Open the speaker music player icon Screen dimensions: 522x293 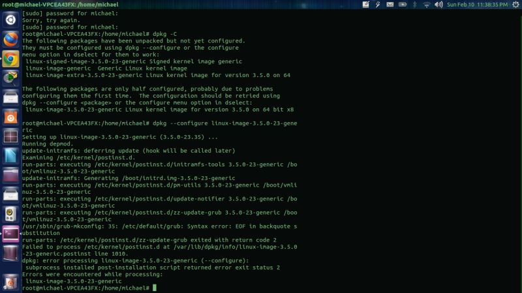(10, 215)
